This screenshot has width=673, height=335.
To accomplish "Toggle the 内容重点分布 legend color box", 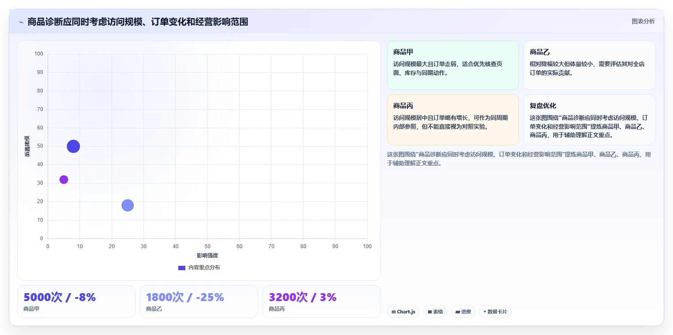I will click(182, 268).
